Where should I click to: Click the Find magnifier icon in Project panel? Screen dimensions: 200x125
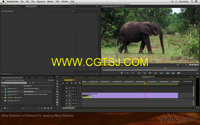coord(42,108)
